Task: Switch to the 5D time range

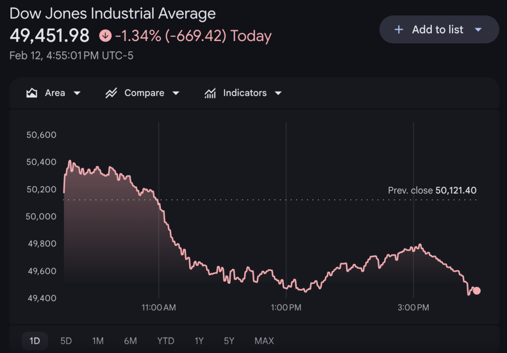Action: coord(66,341)
